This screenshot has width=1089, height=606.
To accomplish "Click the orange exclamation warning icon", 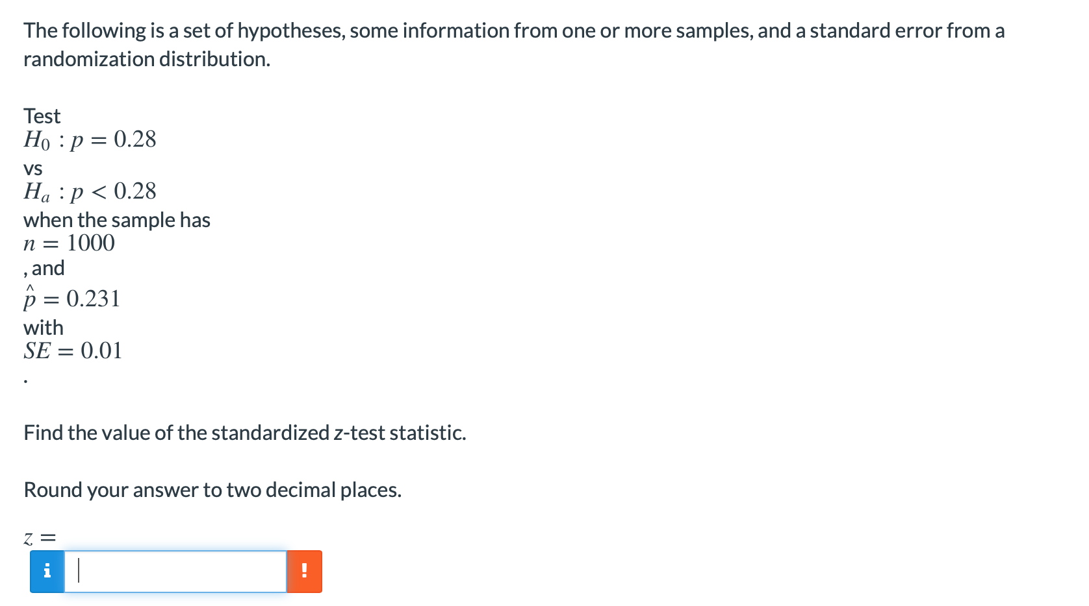I will click(304, 572).
